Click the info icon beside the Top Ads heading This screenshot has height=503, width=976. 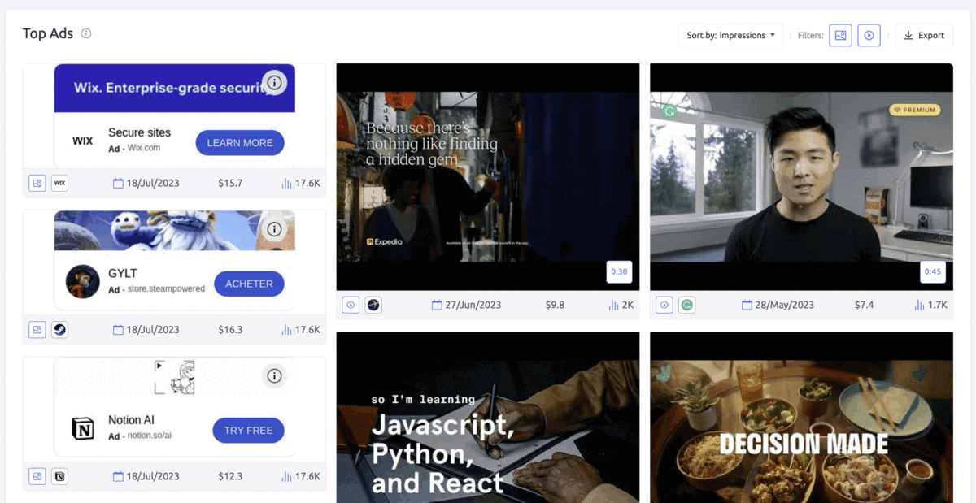85,33
